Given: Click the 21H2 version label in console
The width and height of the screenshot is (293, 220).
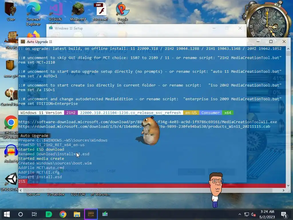Looking at the screenshot, I should pyautogui.click(x=71, y=113).
